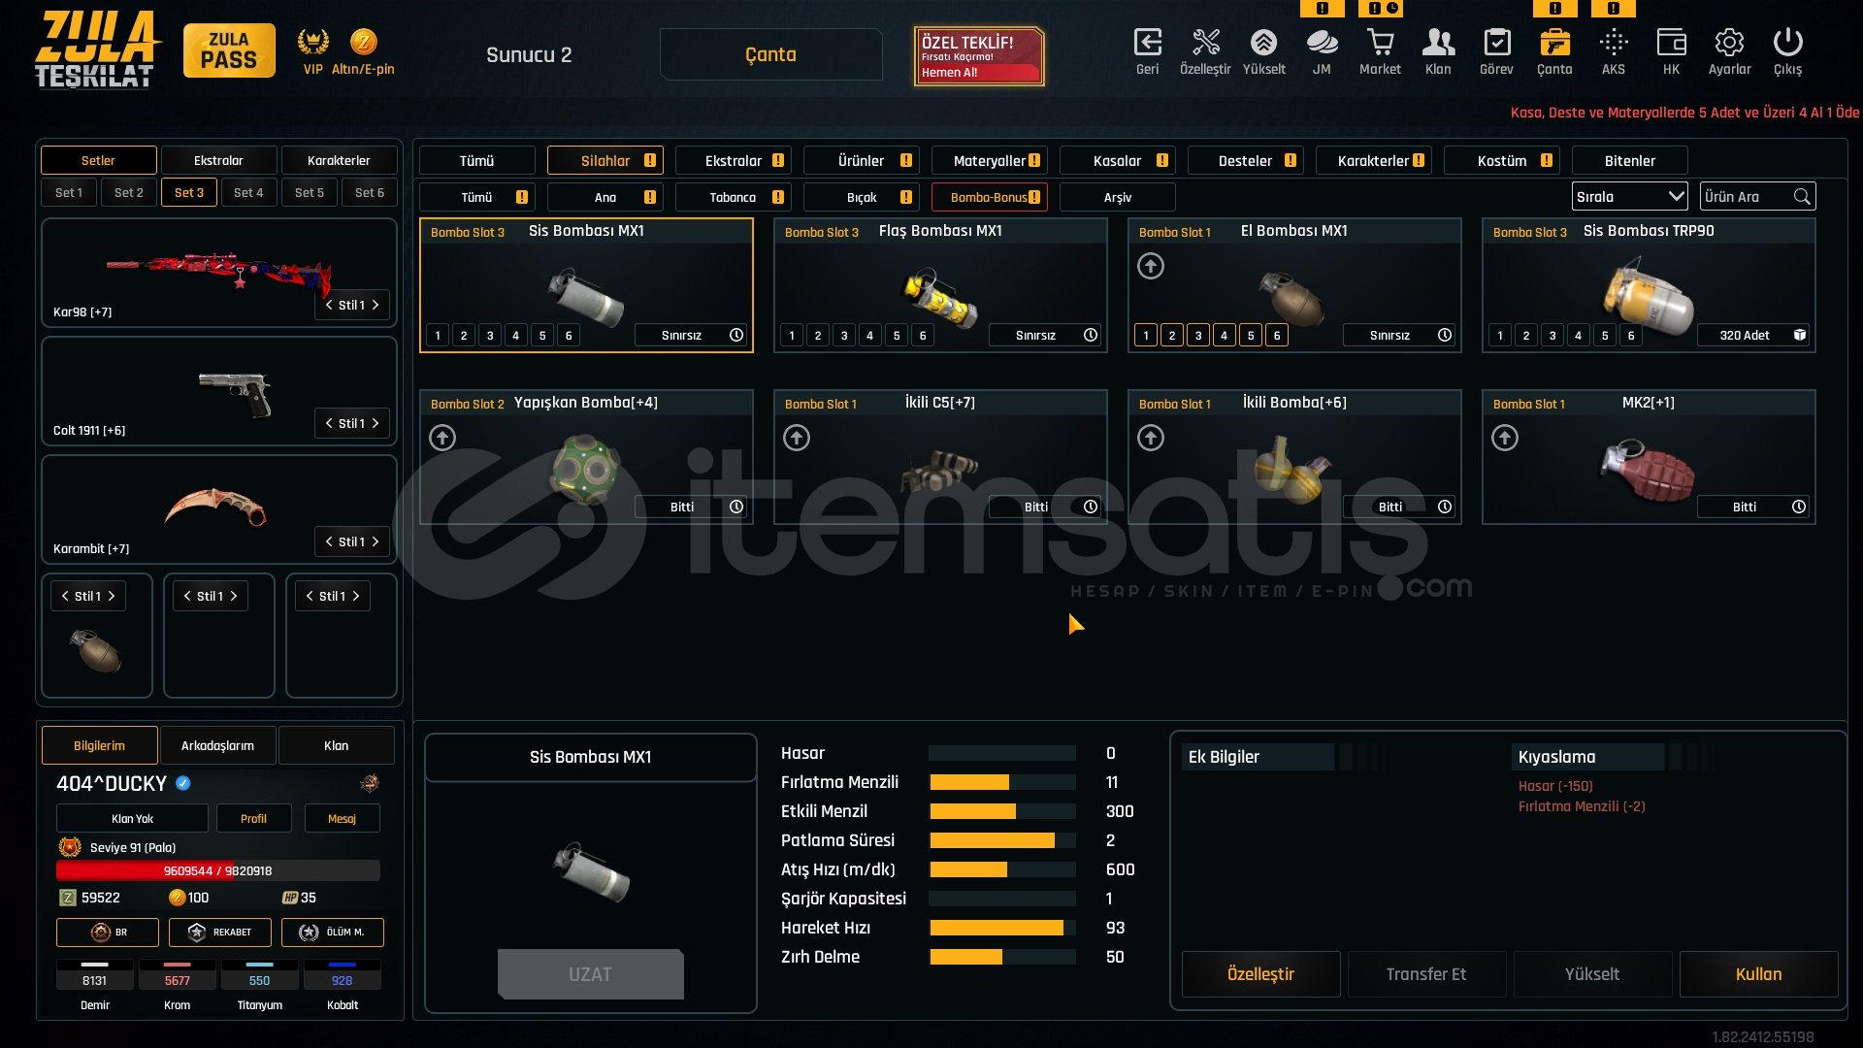Screen dimensions: 1863x1048
Task: Open the Özelleştir tools icon
Action: 1205,44
